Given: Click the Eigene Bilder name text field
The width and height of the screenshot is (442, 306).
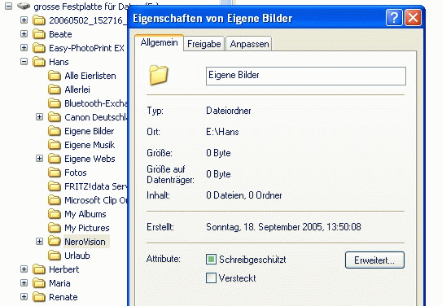Looking at the screenshot, I should (x=306, y=76).
